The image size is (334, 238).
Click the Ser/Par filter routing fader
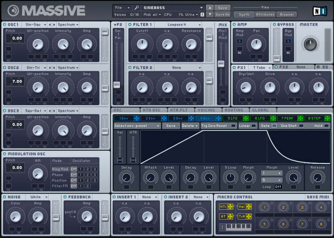click(117, 85)
